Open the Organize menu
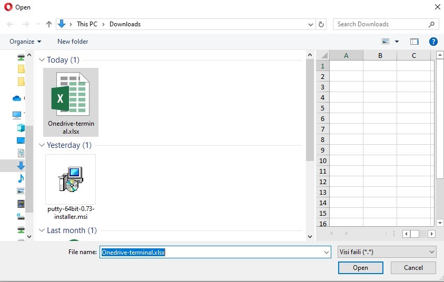 (25, 42)
